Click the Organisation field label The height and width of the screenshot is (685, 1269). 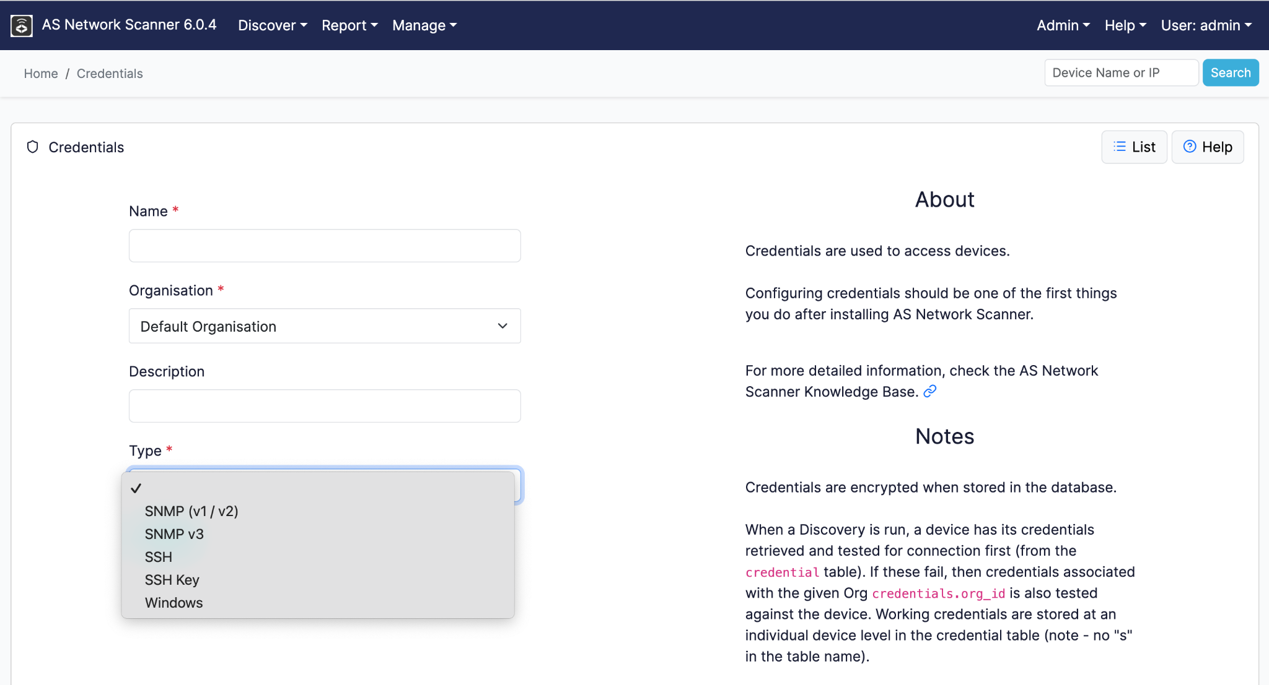click(171, 290)
